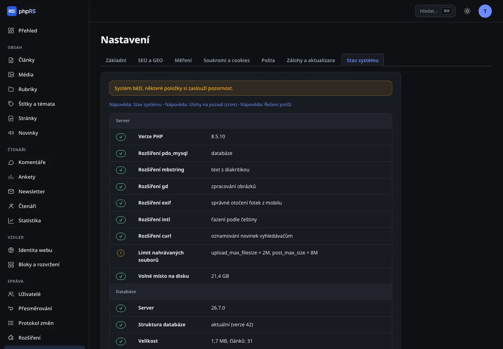503x349 pixels.
Task: Click the Statistika line chart icon
Action: click(x=11, y=221)
